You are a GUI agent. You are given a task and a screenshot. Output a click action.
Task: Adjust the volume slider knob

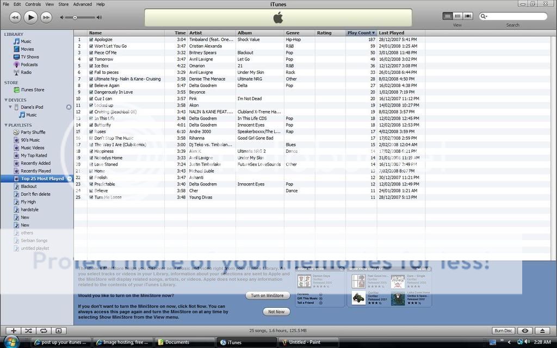[x=75, y=17]
